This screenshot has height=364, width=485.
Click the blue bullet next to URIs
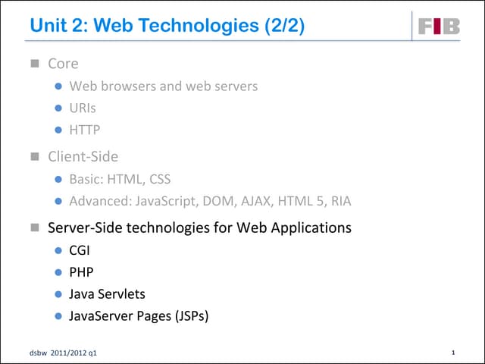pos(58,108)
